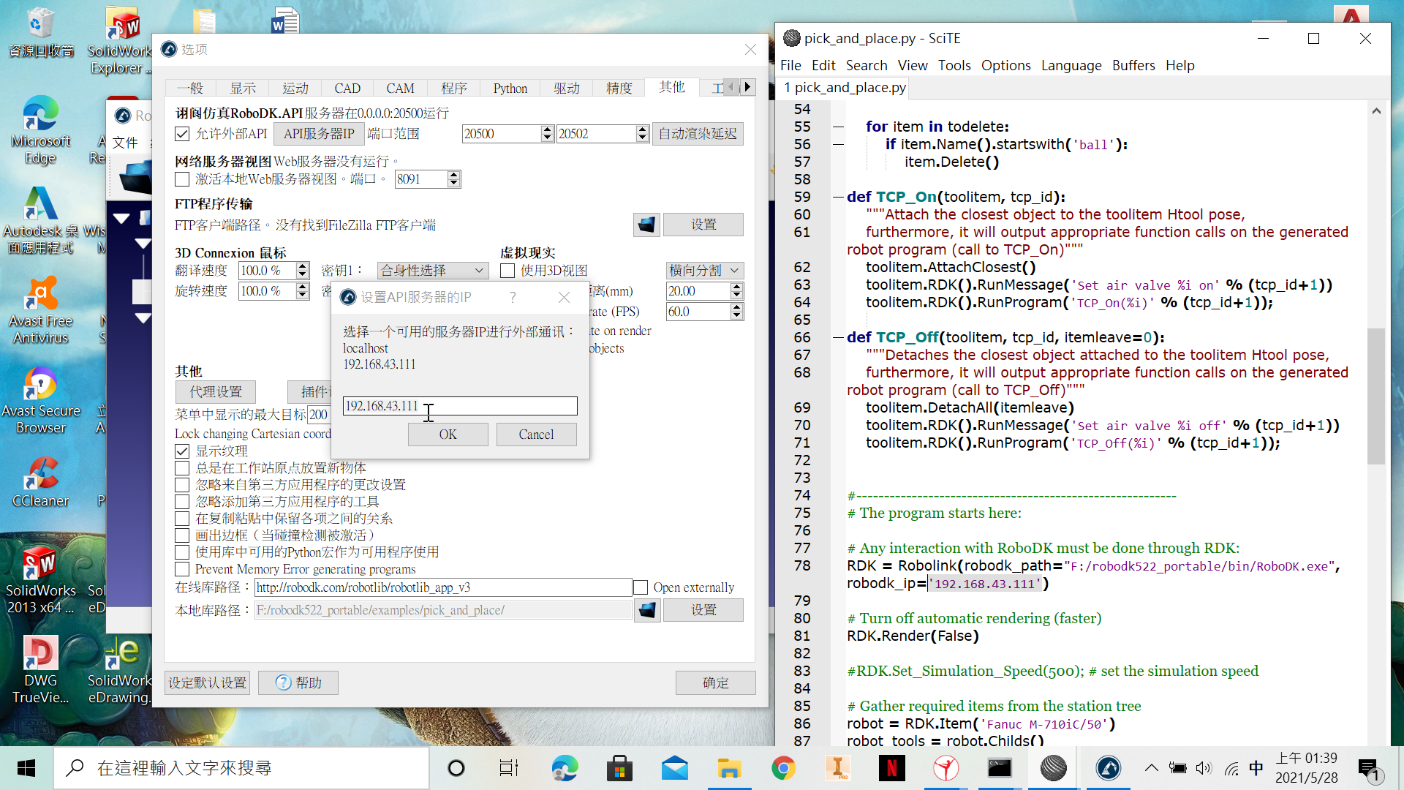Open the 合身性选择 dropdown
The height and width of the screenshot is (790, 1404).
[x=432, y=271]
